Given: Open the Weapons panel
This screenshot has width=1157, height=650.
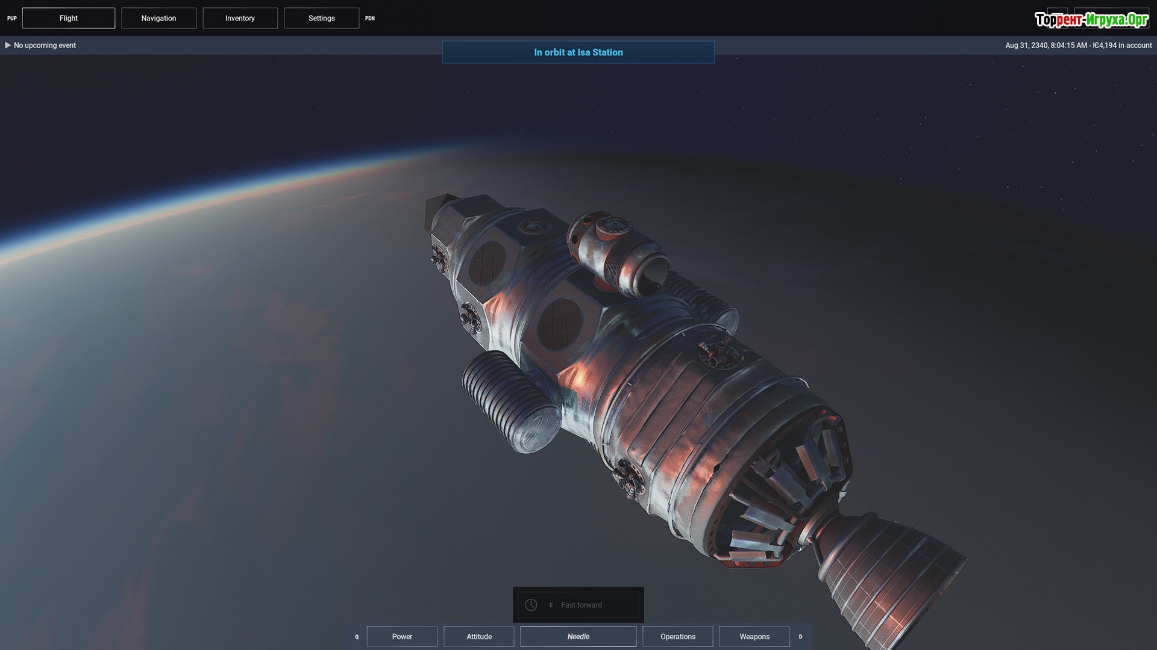Looking at the screenshot, I should 754,637.
